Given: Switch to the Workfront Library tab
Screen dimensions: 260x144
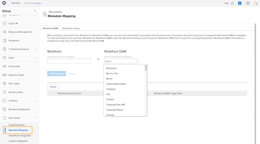Looking at the screenshot, I should (71, 28).
